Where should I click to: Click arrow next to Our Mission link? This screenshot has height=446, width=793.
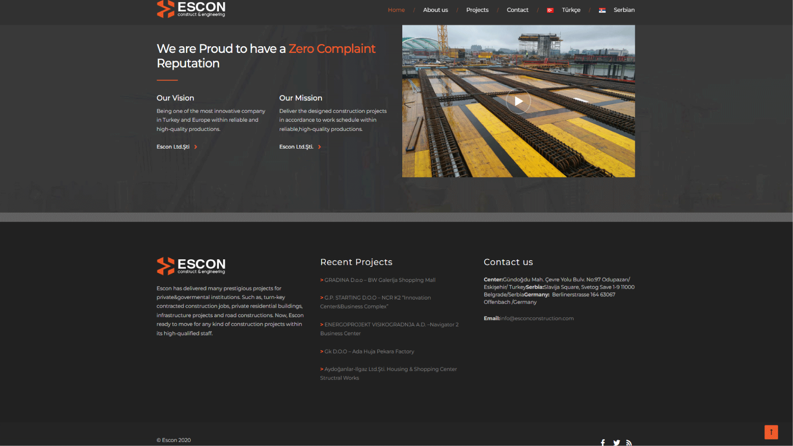click(x=319, y=147)
